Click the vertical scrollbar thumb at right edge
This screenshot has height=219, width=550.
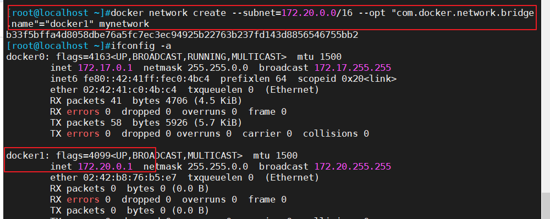pos(546,206)
